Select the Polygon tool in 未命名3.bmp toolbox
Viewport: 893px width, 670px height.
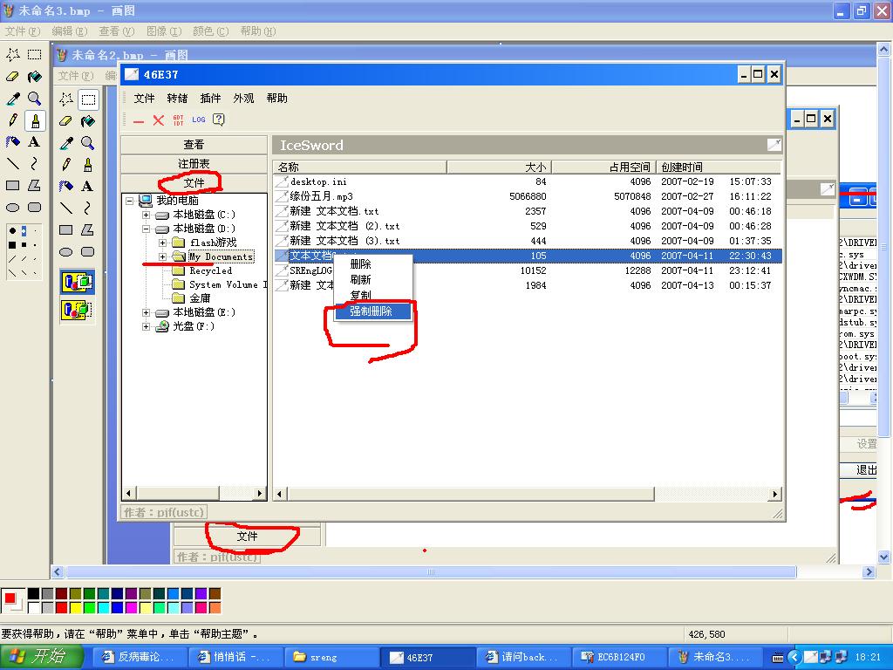35,185
